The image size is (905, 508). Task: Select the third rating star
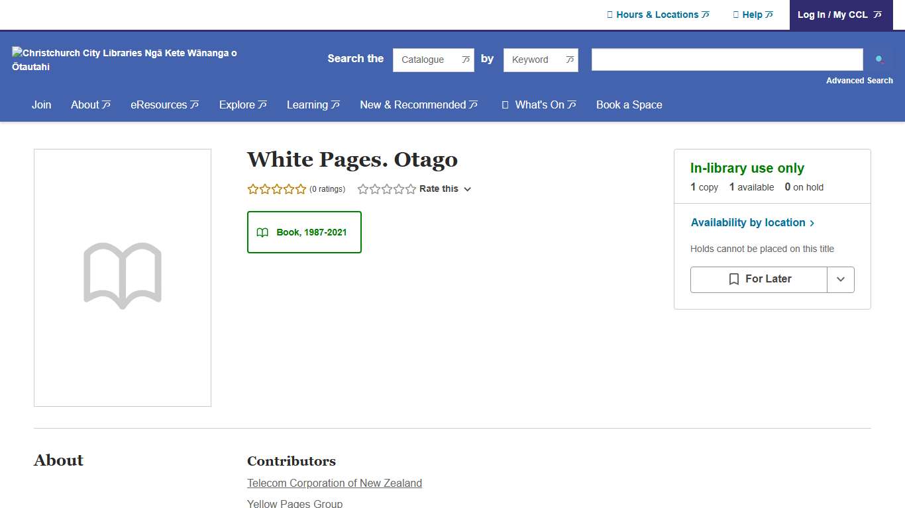click(386, 189)
